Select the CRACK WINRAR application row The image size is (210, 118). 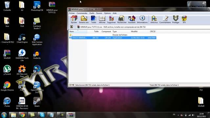tap(113, 38)
